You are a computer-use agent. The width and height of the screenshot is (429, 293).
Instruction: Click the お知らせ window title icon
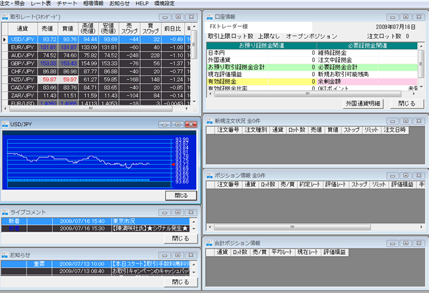5,255
